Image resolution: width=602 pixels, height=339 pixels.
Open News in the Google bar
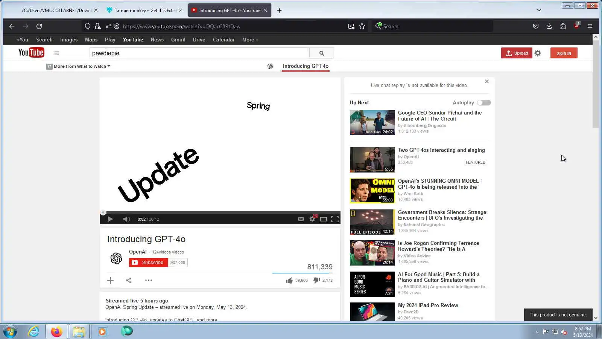coord(157,40)
